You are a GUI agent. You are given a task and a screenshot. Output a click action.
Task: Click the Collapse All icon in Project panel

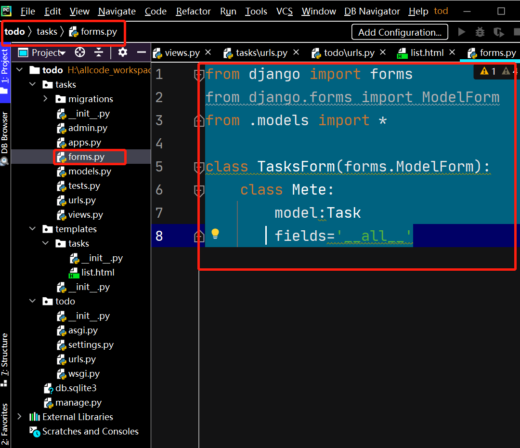coord(99,53)
